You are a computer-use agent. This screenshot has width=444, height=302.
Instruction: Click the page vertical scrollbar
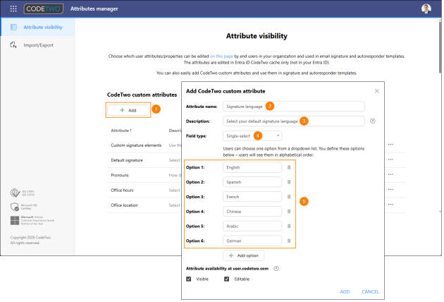click(440, 47)
